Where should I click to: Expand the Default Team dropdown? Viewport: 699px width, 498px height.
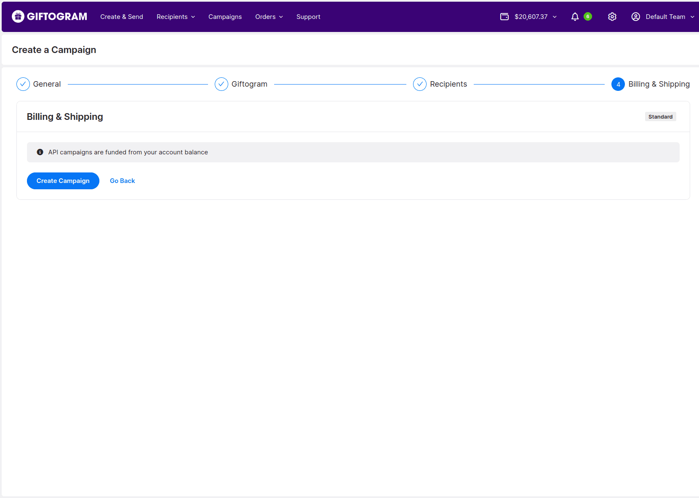pos(692,17)
